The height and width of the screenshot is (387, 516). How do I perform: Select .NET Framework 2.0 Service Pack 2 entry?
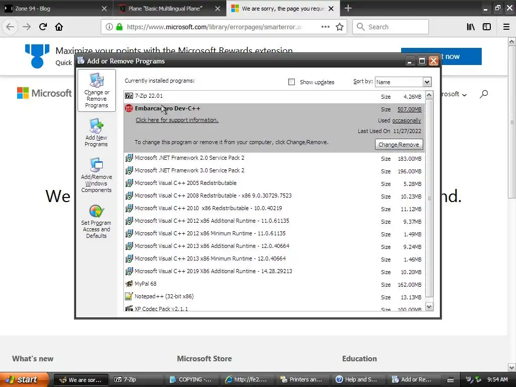274,158
